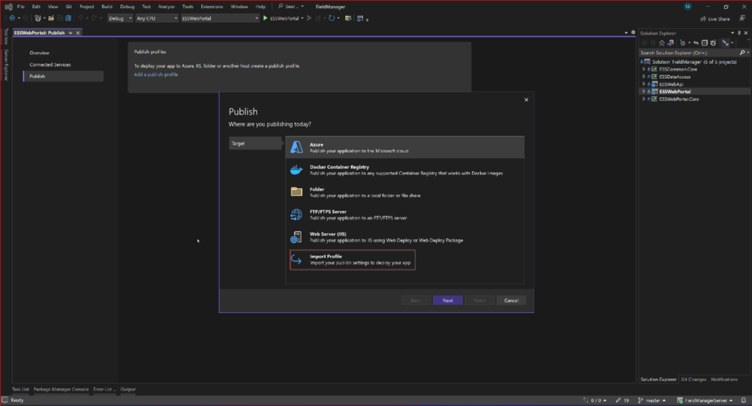The width and height of the screenshot is (752, 406).
Task: Open the Server Explorer side tab
Action: tap(6, 65)
